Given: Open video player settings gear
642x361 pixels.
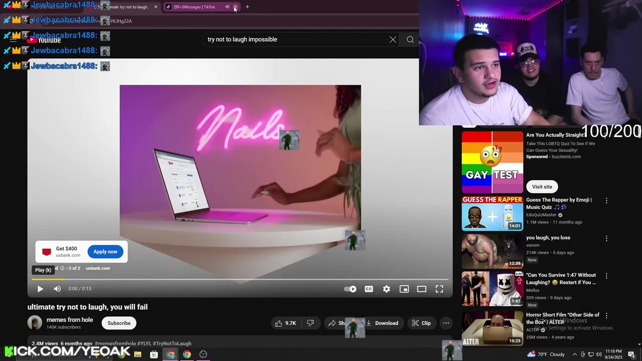Looking at the screenshot, I should click(386, 289).
